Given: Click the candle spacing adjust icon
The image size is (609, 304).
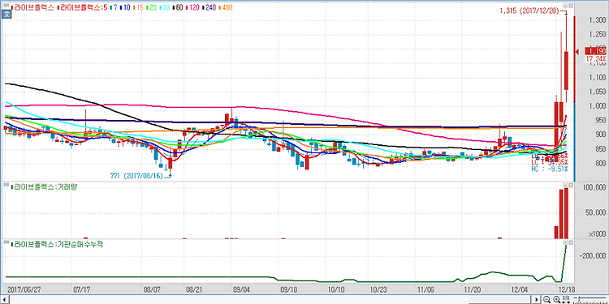Looking at the screenshot, I should pyautogui.click(x=566, y=299).
